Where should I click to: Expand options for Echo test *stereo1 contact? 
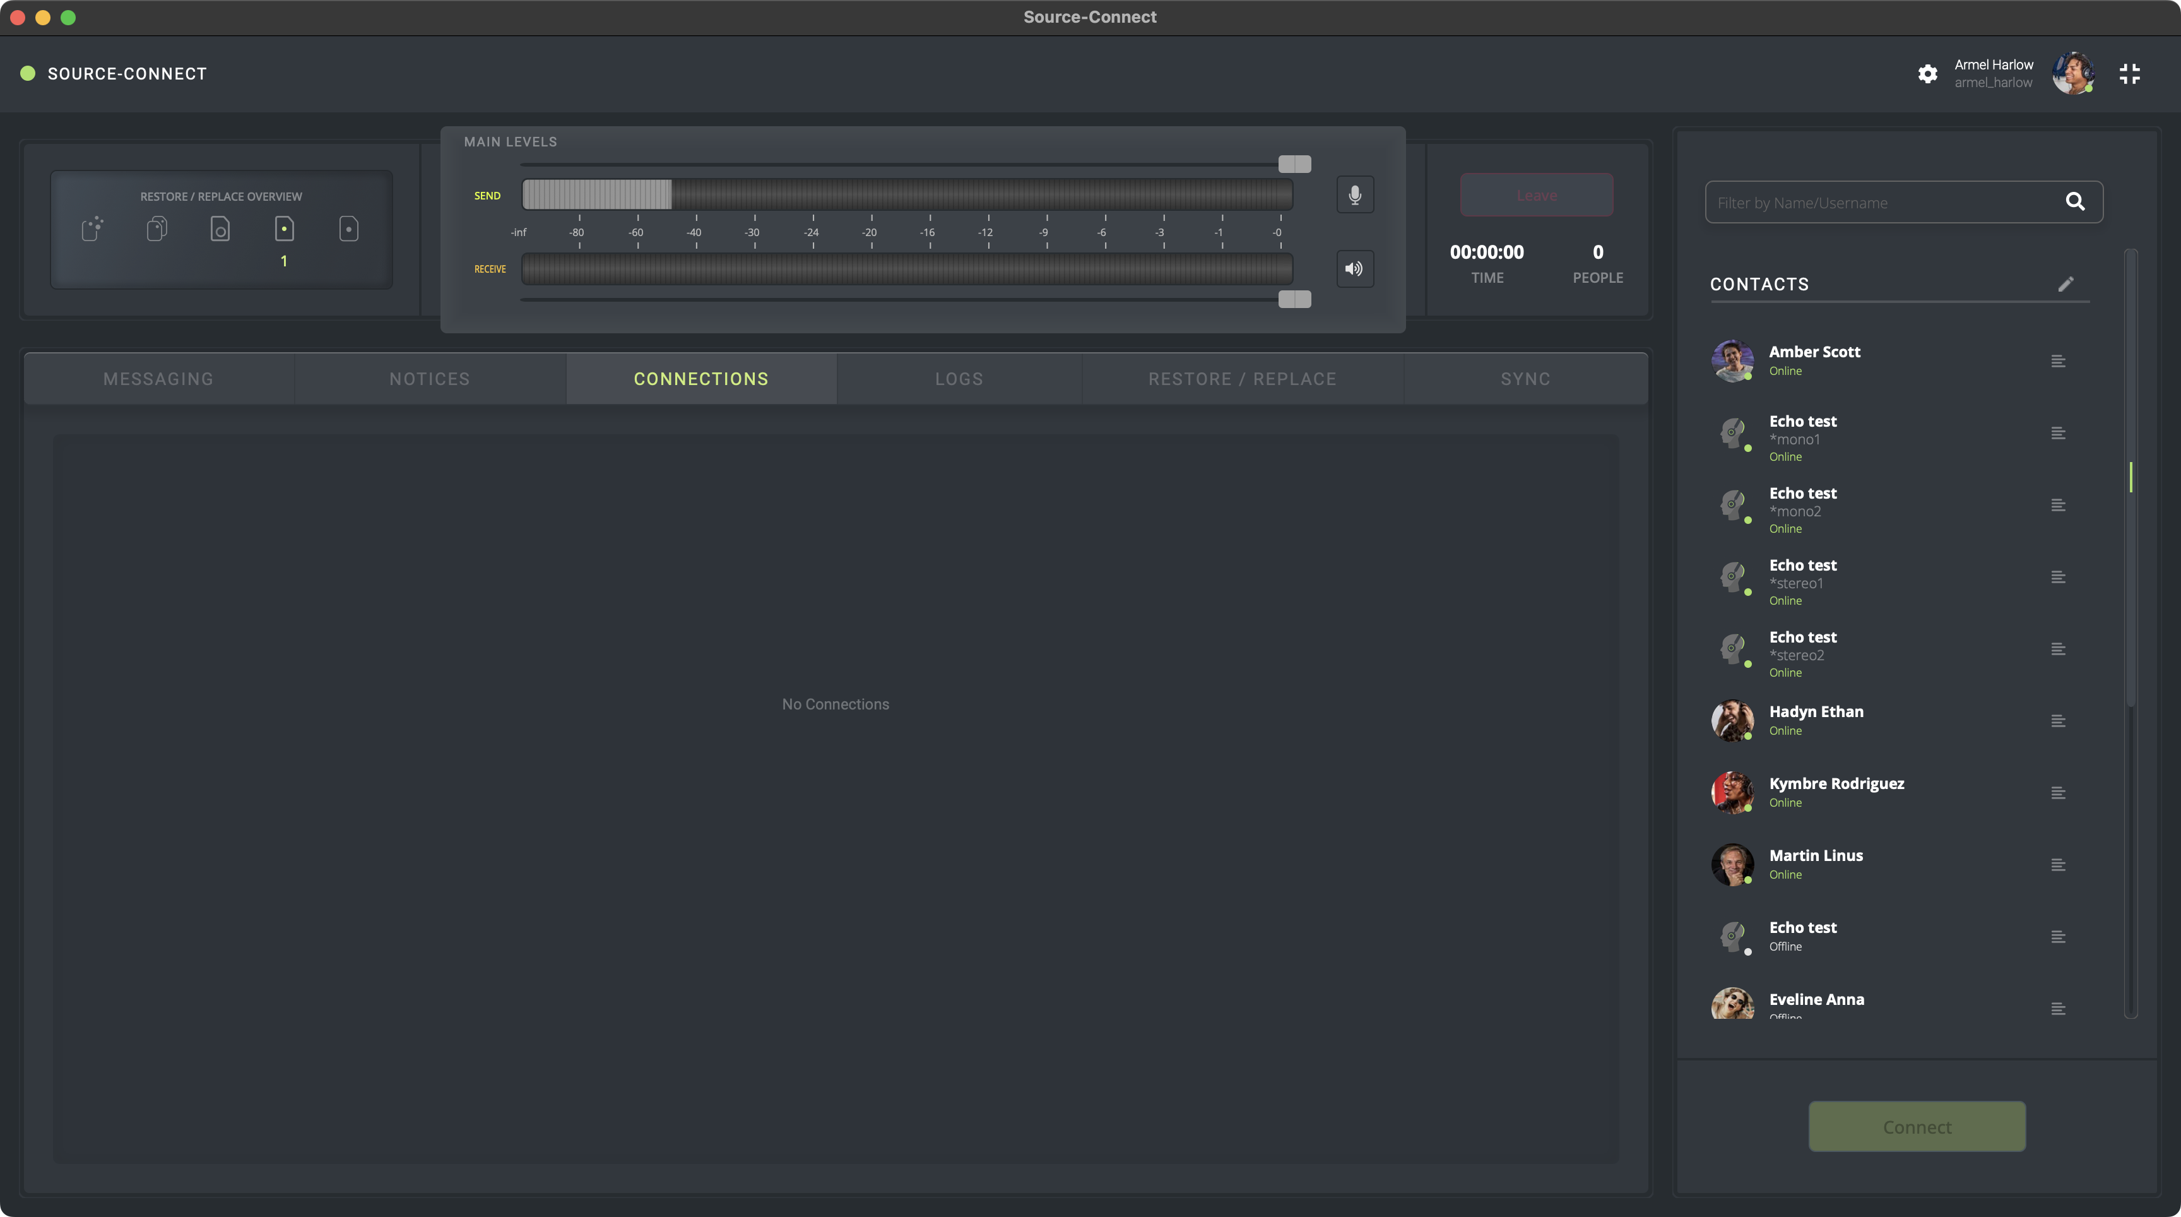(2058, 578)
